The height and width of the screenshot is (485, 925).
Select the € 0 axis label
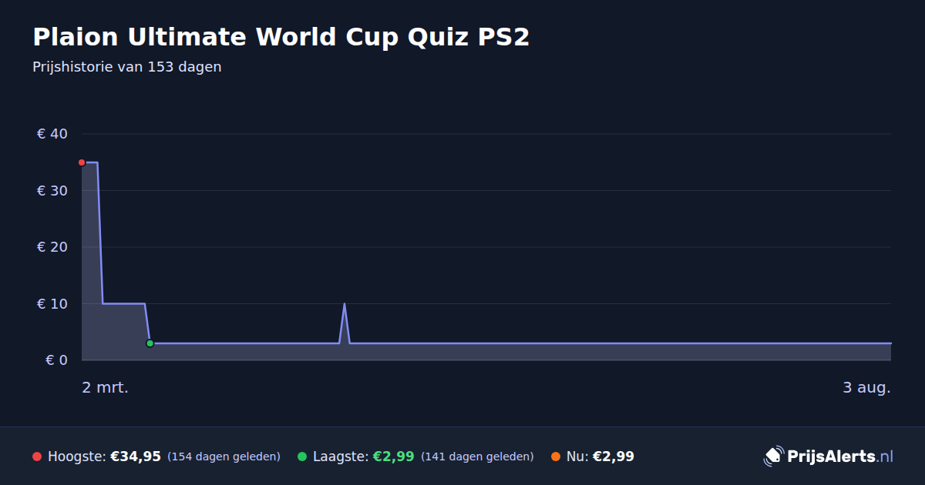[57, 360]
